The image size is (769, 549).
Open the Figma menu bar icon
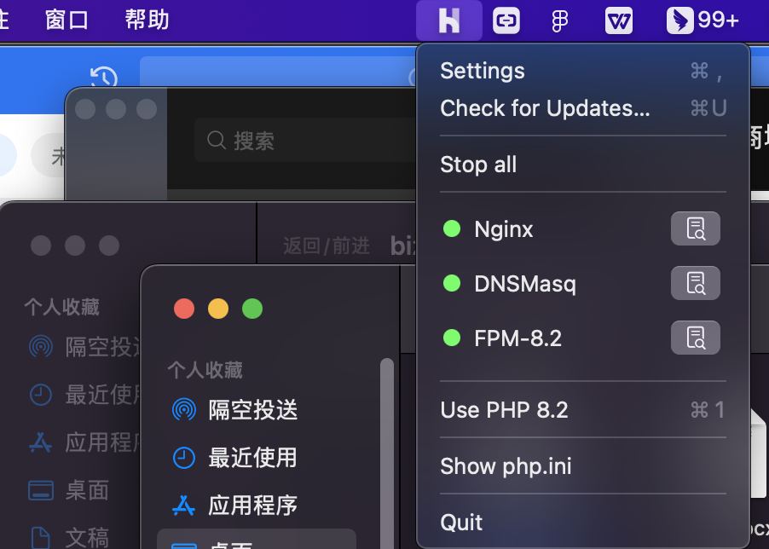click(x=559, y=21)
